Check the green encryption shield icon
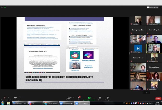The height and width of the screenshot is (110, 162). click(x=5, y=7)
